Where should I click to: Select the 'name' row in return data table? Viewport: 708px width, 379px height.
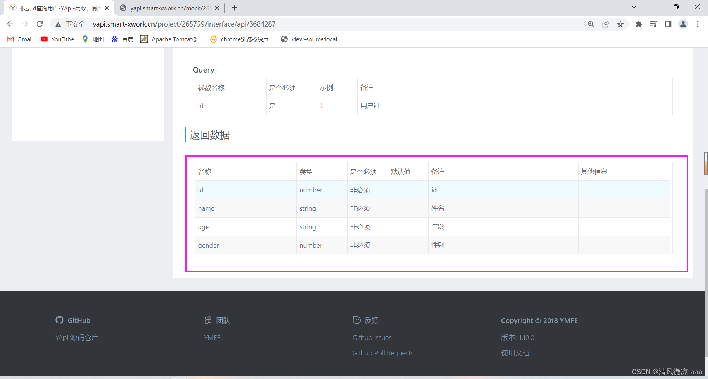point(433,208)
